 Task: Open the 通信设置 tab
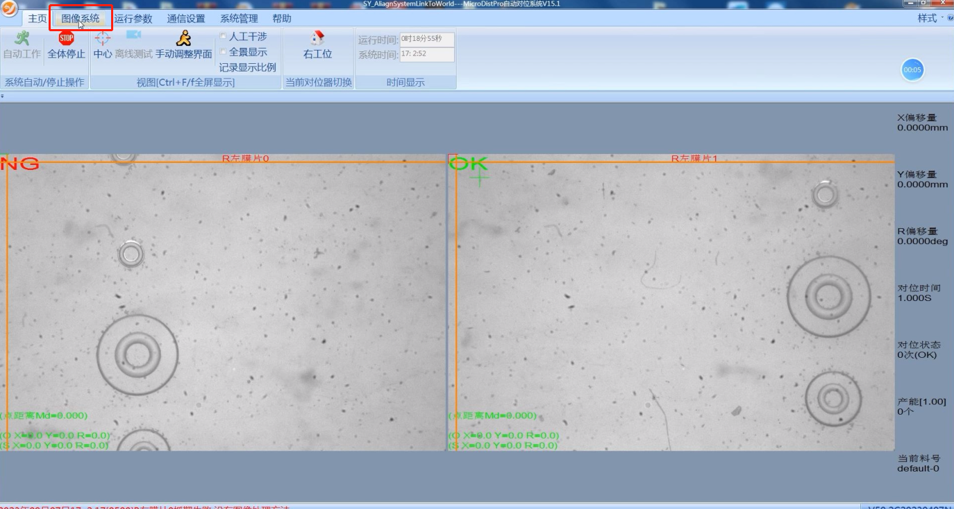pos(186,19)
